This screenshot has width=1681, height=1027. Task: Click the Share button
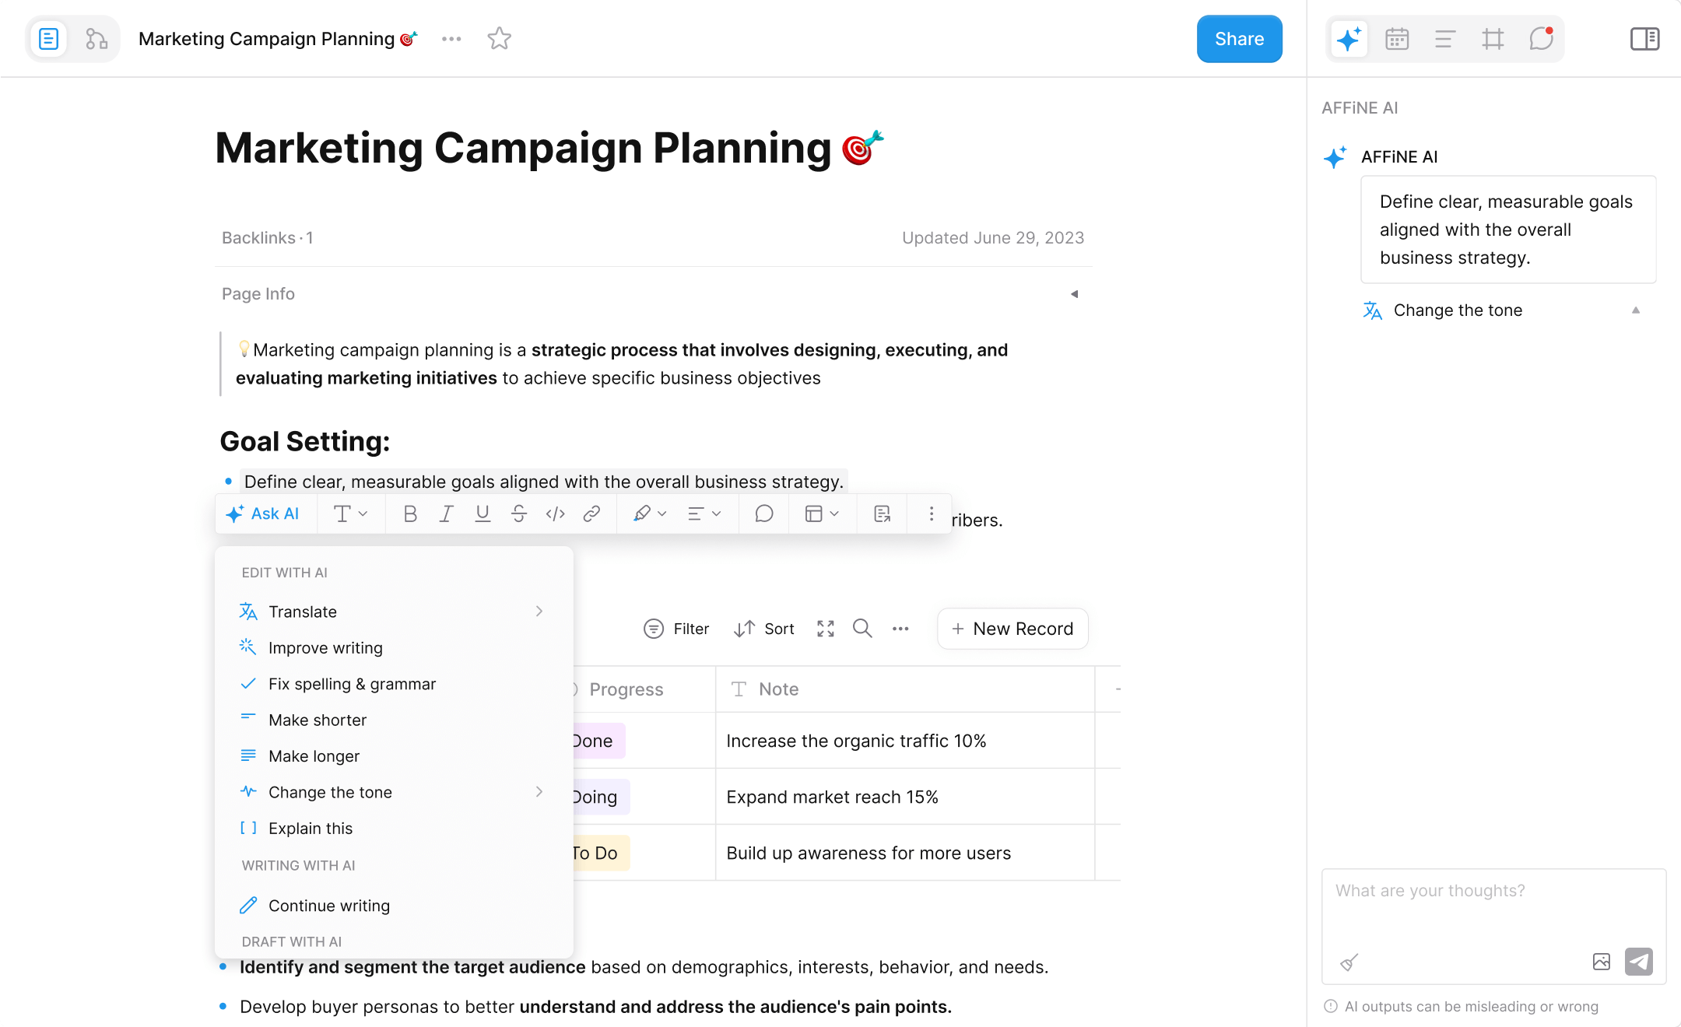pyautogui.click(x=1239, y=39)
